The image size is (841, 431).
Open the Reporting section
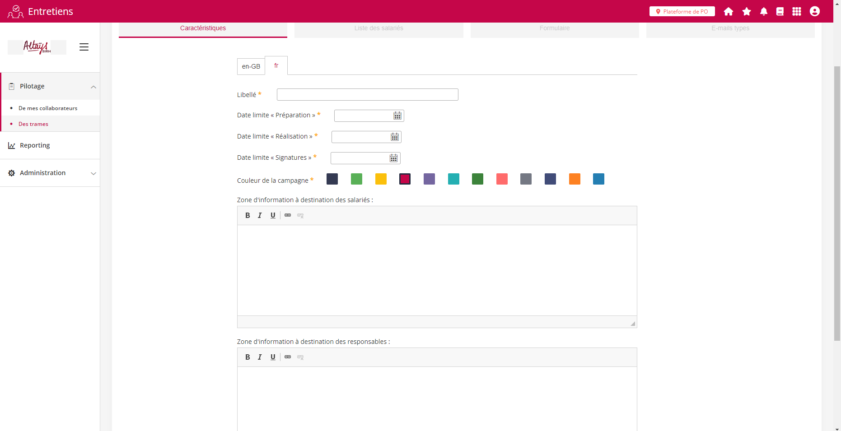click(x=35, y=145)
